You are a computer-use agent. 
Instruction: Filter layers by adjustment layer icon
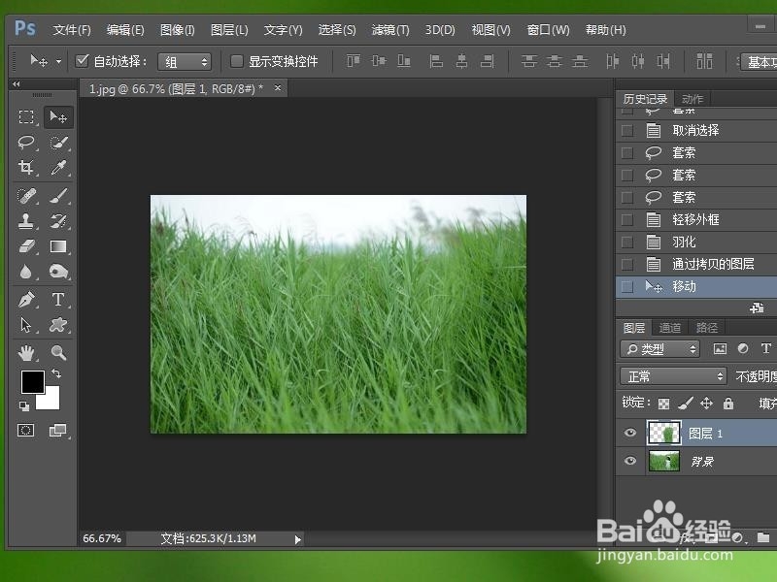pyautogui.click(x=743, y=349)
